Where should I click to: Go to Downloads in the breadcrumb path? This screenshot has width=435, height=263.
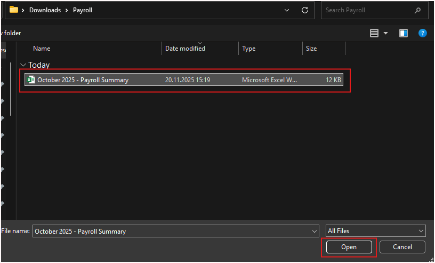point(44,10)
